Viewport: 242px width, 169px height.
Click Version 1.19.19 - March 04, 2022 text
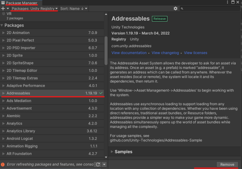tap(140, 33)
